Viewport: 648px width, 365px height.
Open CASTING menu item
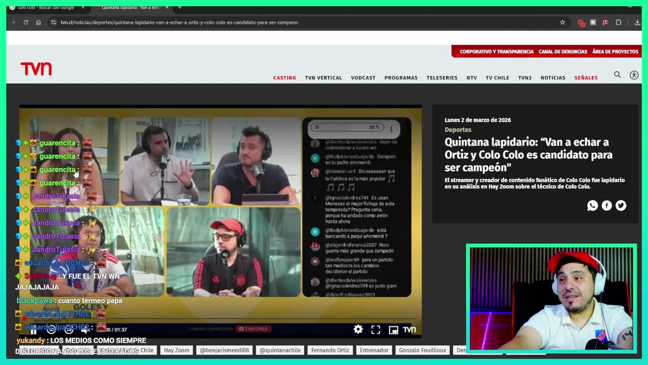coord(285,78)
